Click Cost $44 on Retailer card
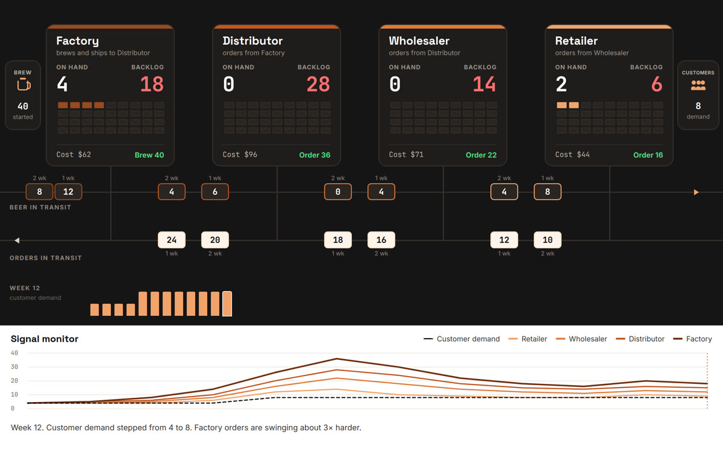 (x=572, y=154)
